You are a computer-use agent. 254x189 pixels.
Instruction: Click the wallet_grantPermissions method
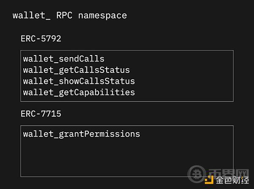pos(81,134)
